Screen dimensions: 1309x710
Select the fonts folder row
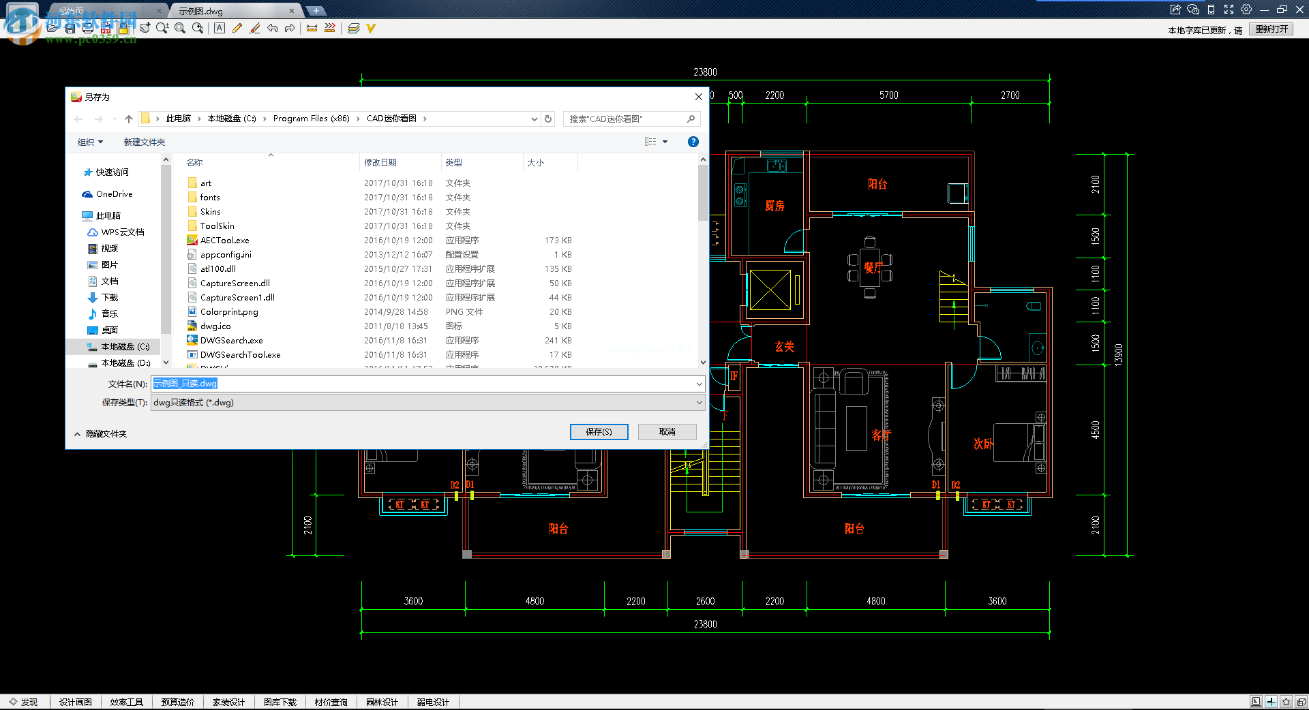(378, 198)
